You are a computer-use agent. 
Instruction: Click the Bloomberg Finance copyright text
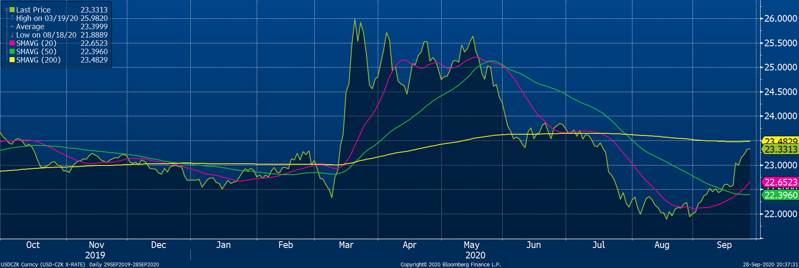[x=450, y=265]
